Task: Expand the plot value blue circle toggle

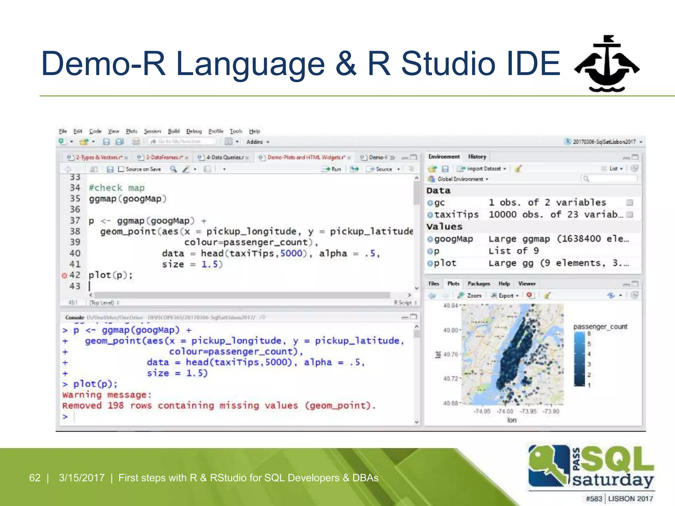Action: [x=430, y=264]
